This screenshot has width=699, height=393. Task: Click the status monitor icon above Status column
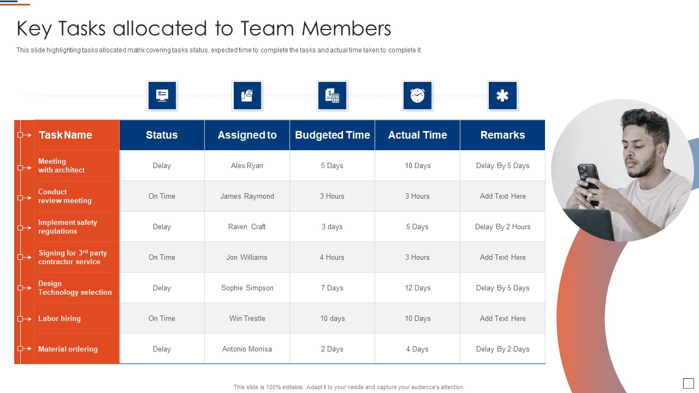(x=162, y=96)
